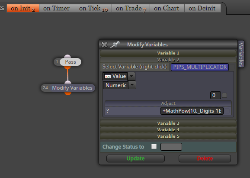Click the red Delete button

pyautogui.click(x=205, y=159)
